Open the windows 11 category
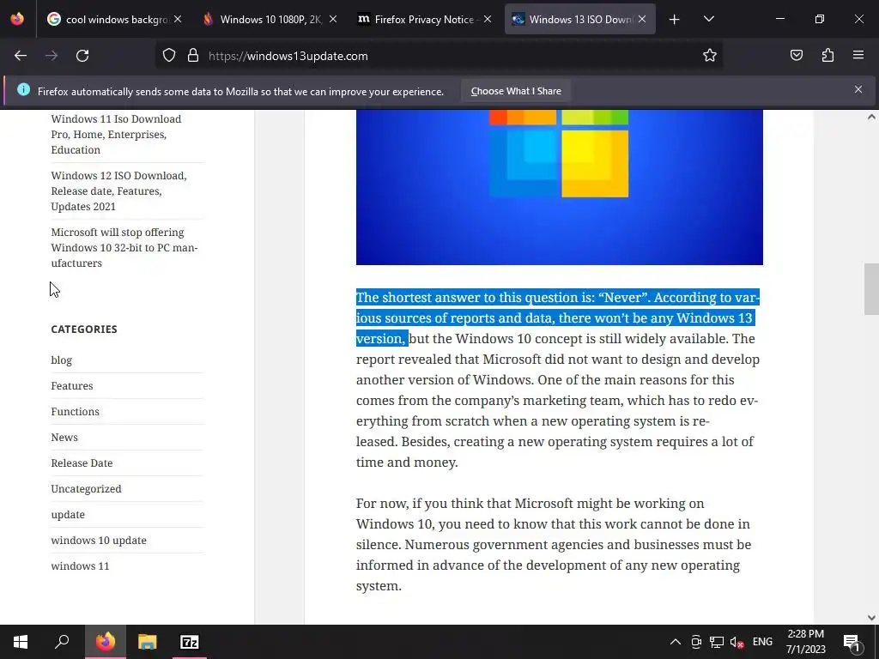This screenshot has height=659, width=879. [80, 566]
